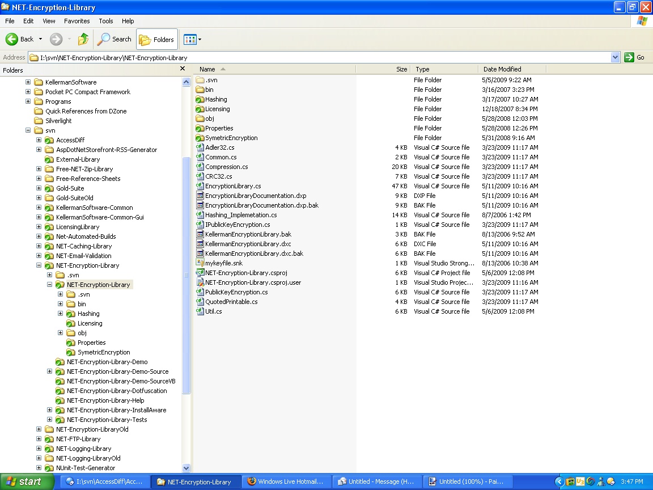This screenshot has width=653, height=490.
Task: Open the Edit menu
Action: [28, 21]
